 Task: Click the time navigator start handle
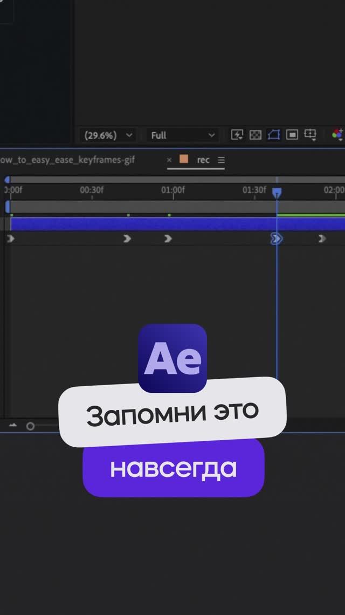coord(7,180)
